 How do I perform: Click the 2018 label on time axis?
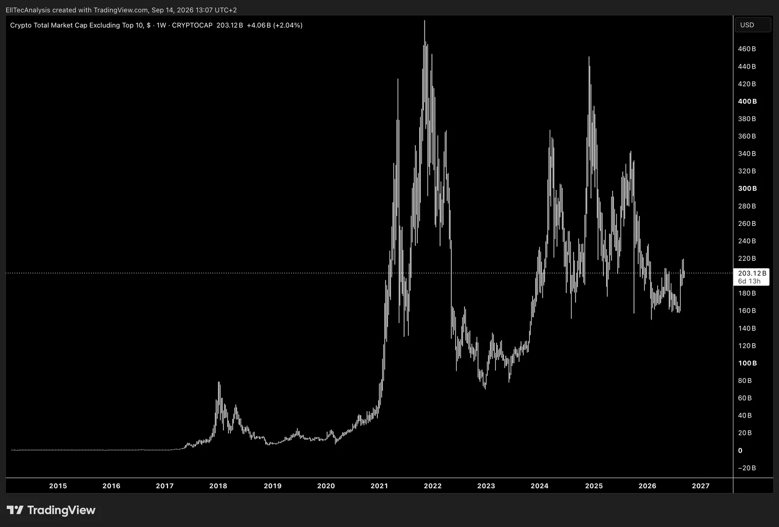[x=218, y=486]
